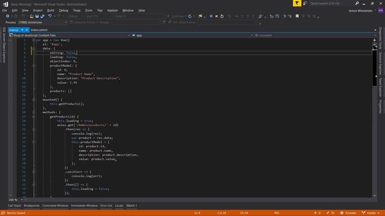Open the Solution Explorer side tab

[x=380, y=64]
